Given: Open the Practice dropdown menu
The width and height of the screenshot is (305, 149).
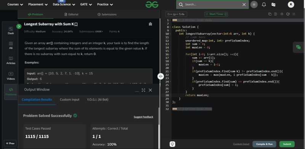Looking at the screenshot, I should pyautogui.click(x=105, y=4).
